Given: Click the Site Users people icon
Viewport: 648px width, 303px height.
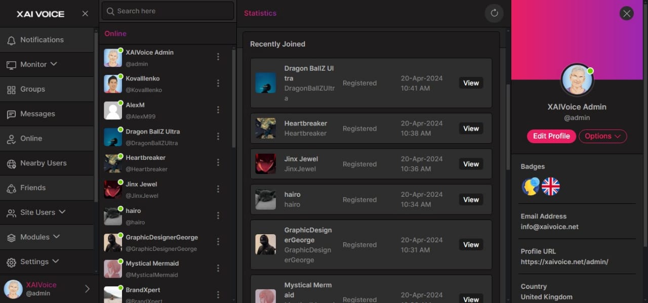Looking at the screenshot, I should tap(11, 213).
